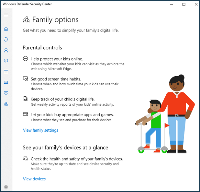
Task: Open Virus & threat protection shield icon
Action: [6, 39]
